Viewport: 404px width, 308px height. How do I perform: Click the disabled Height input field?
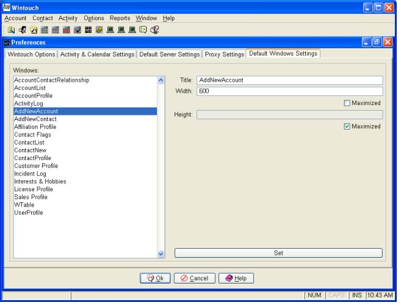click(x=290, y=114)
